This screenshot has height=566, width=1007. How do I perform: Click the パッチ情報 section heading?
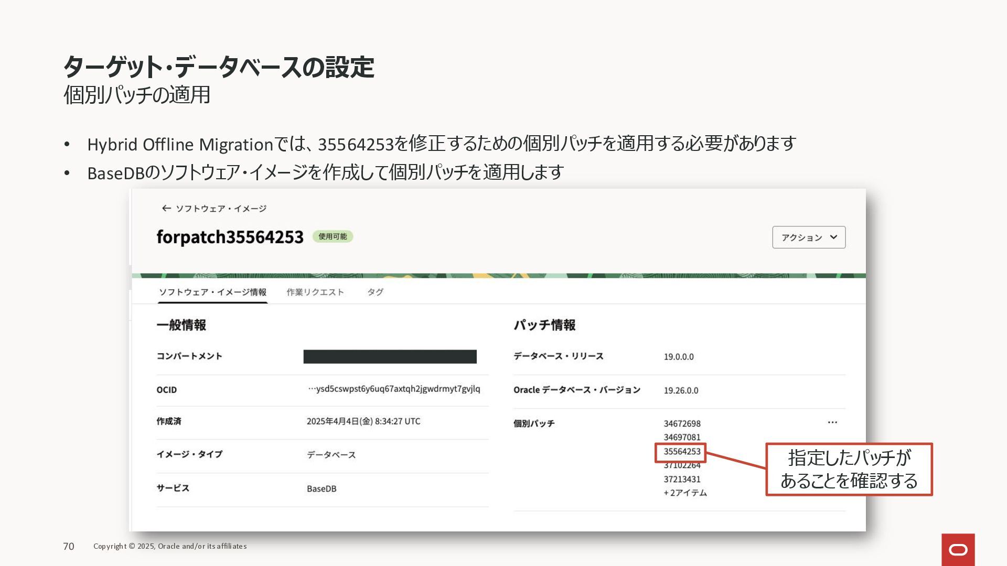(544, 325)
